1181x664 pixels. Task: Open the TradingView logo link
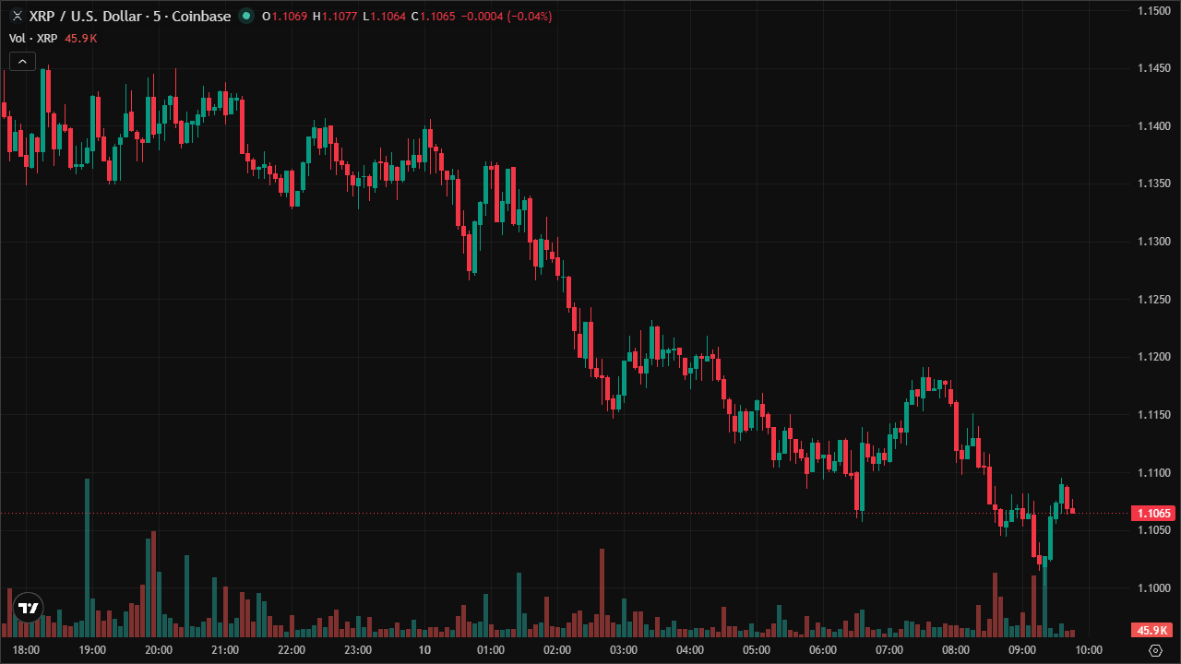pos(29,608)
